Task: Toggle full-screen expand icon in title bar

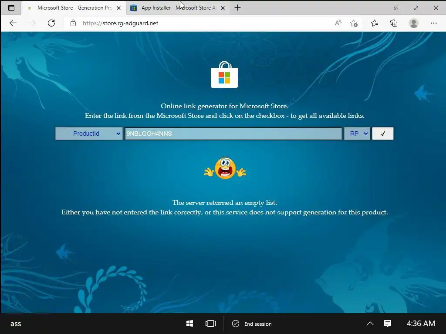Action: 416,8
